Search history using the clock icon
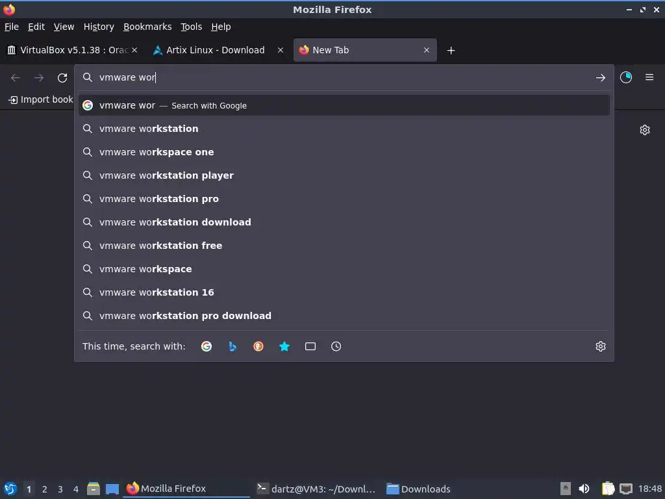The height and width of the screenshot is (499, 665). tap(336, 346)
